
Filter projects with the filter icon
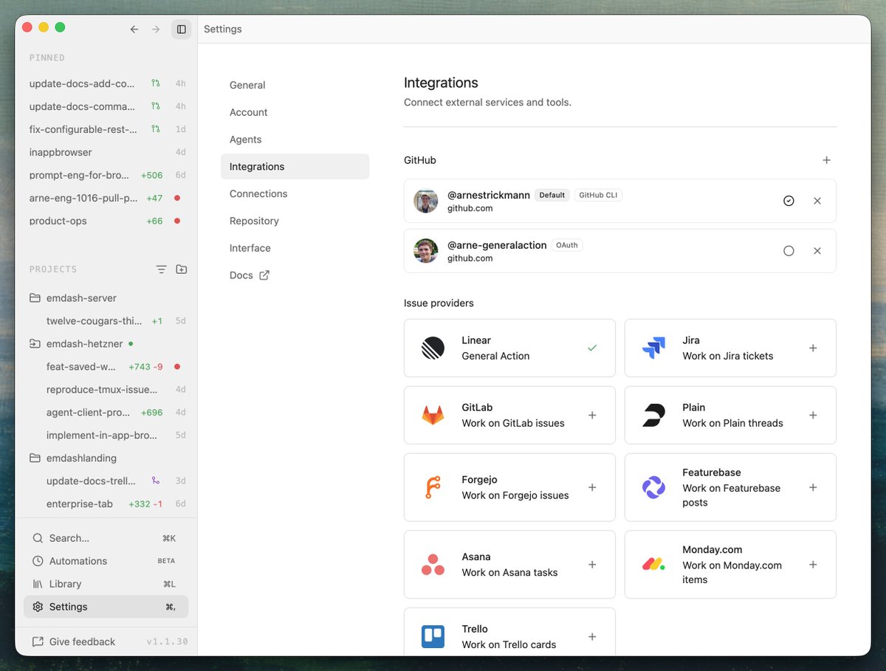coord(161,269)
